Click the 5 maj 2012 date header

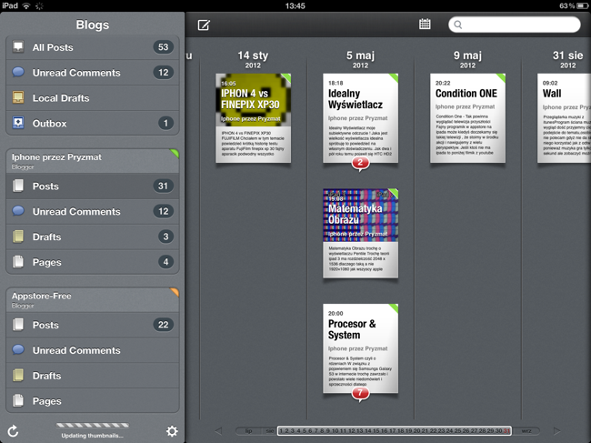pos(360,59)
